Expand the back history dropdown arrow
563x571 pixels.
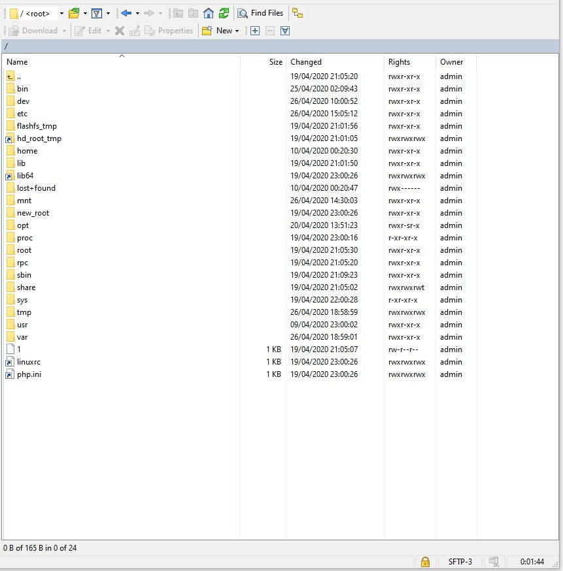coord(137,14)
